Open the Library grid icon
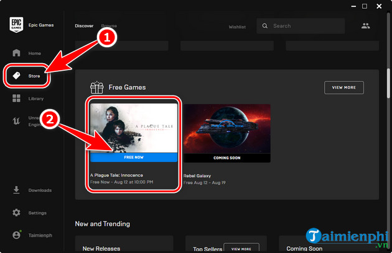The width and height of the screenshot is (392, 253). point(17,99)
